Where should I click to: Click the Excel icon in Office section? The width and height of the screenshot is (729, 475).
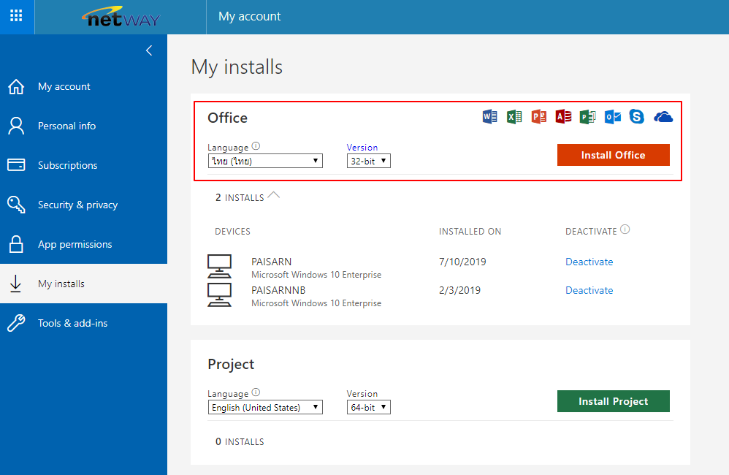click(x=514, y=117)
